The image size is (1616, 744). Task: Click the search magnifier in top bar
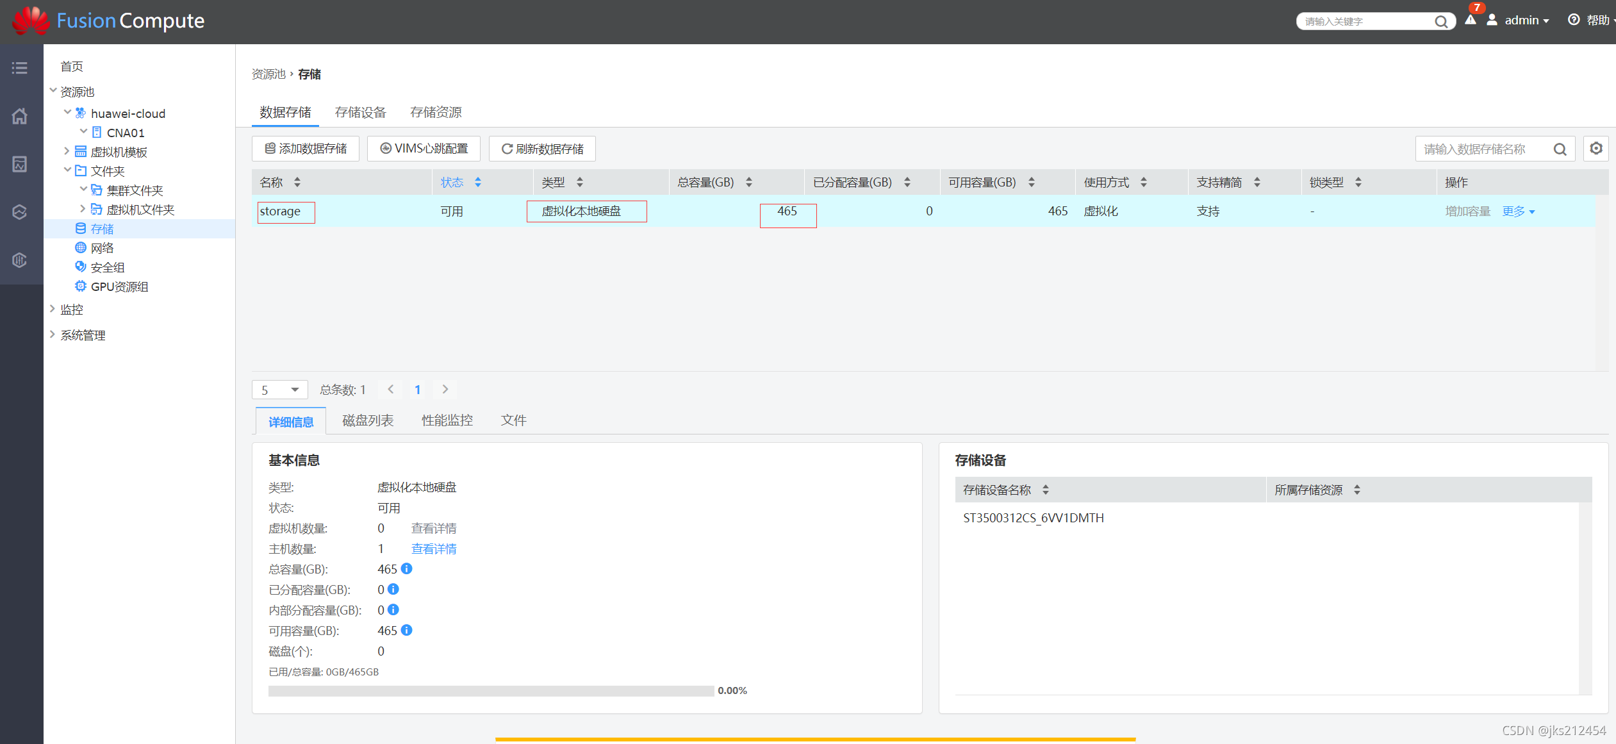click(x=1440, y=22)
